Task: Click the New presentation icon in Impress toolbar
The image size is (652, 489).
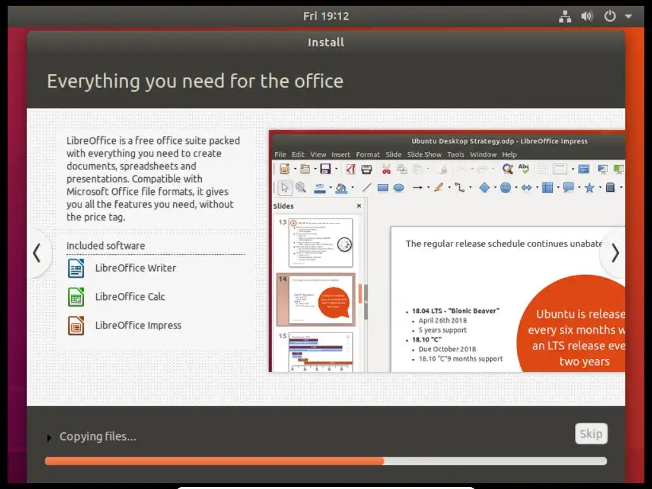Action: coord(285,169)
